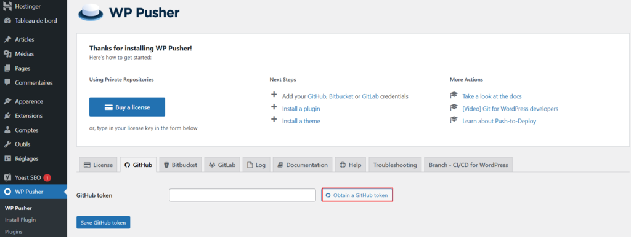
Task: Open the Plugins submenu entry
Action: (x=14, y=232)
